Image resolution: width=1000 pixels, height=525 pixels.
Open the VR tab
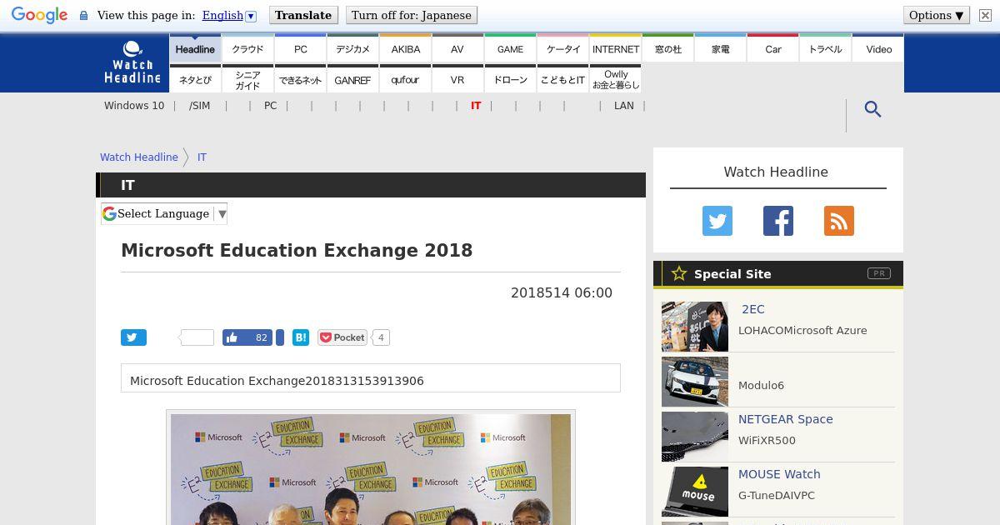tap(457, 80)
